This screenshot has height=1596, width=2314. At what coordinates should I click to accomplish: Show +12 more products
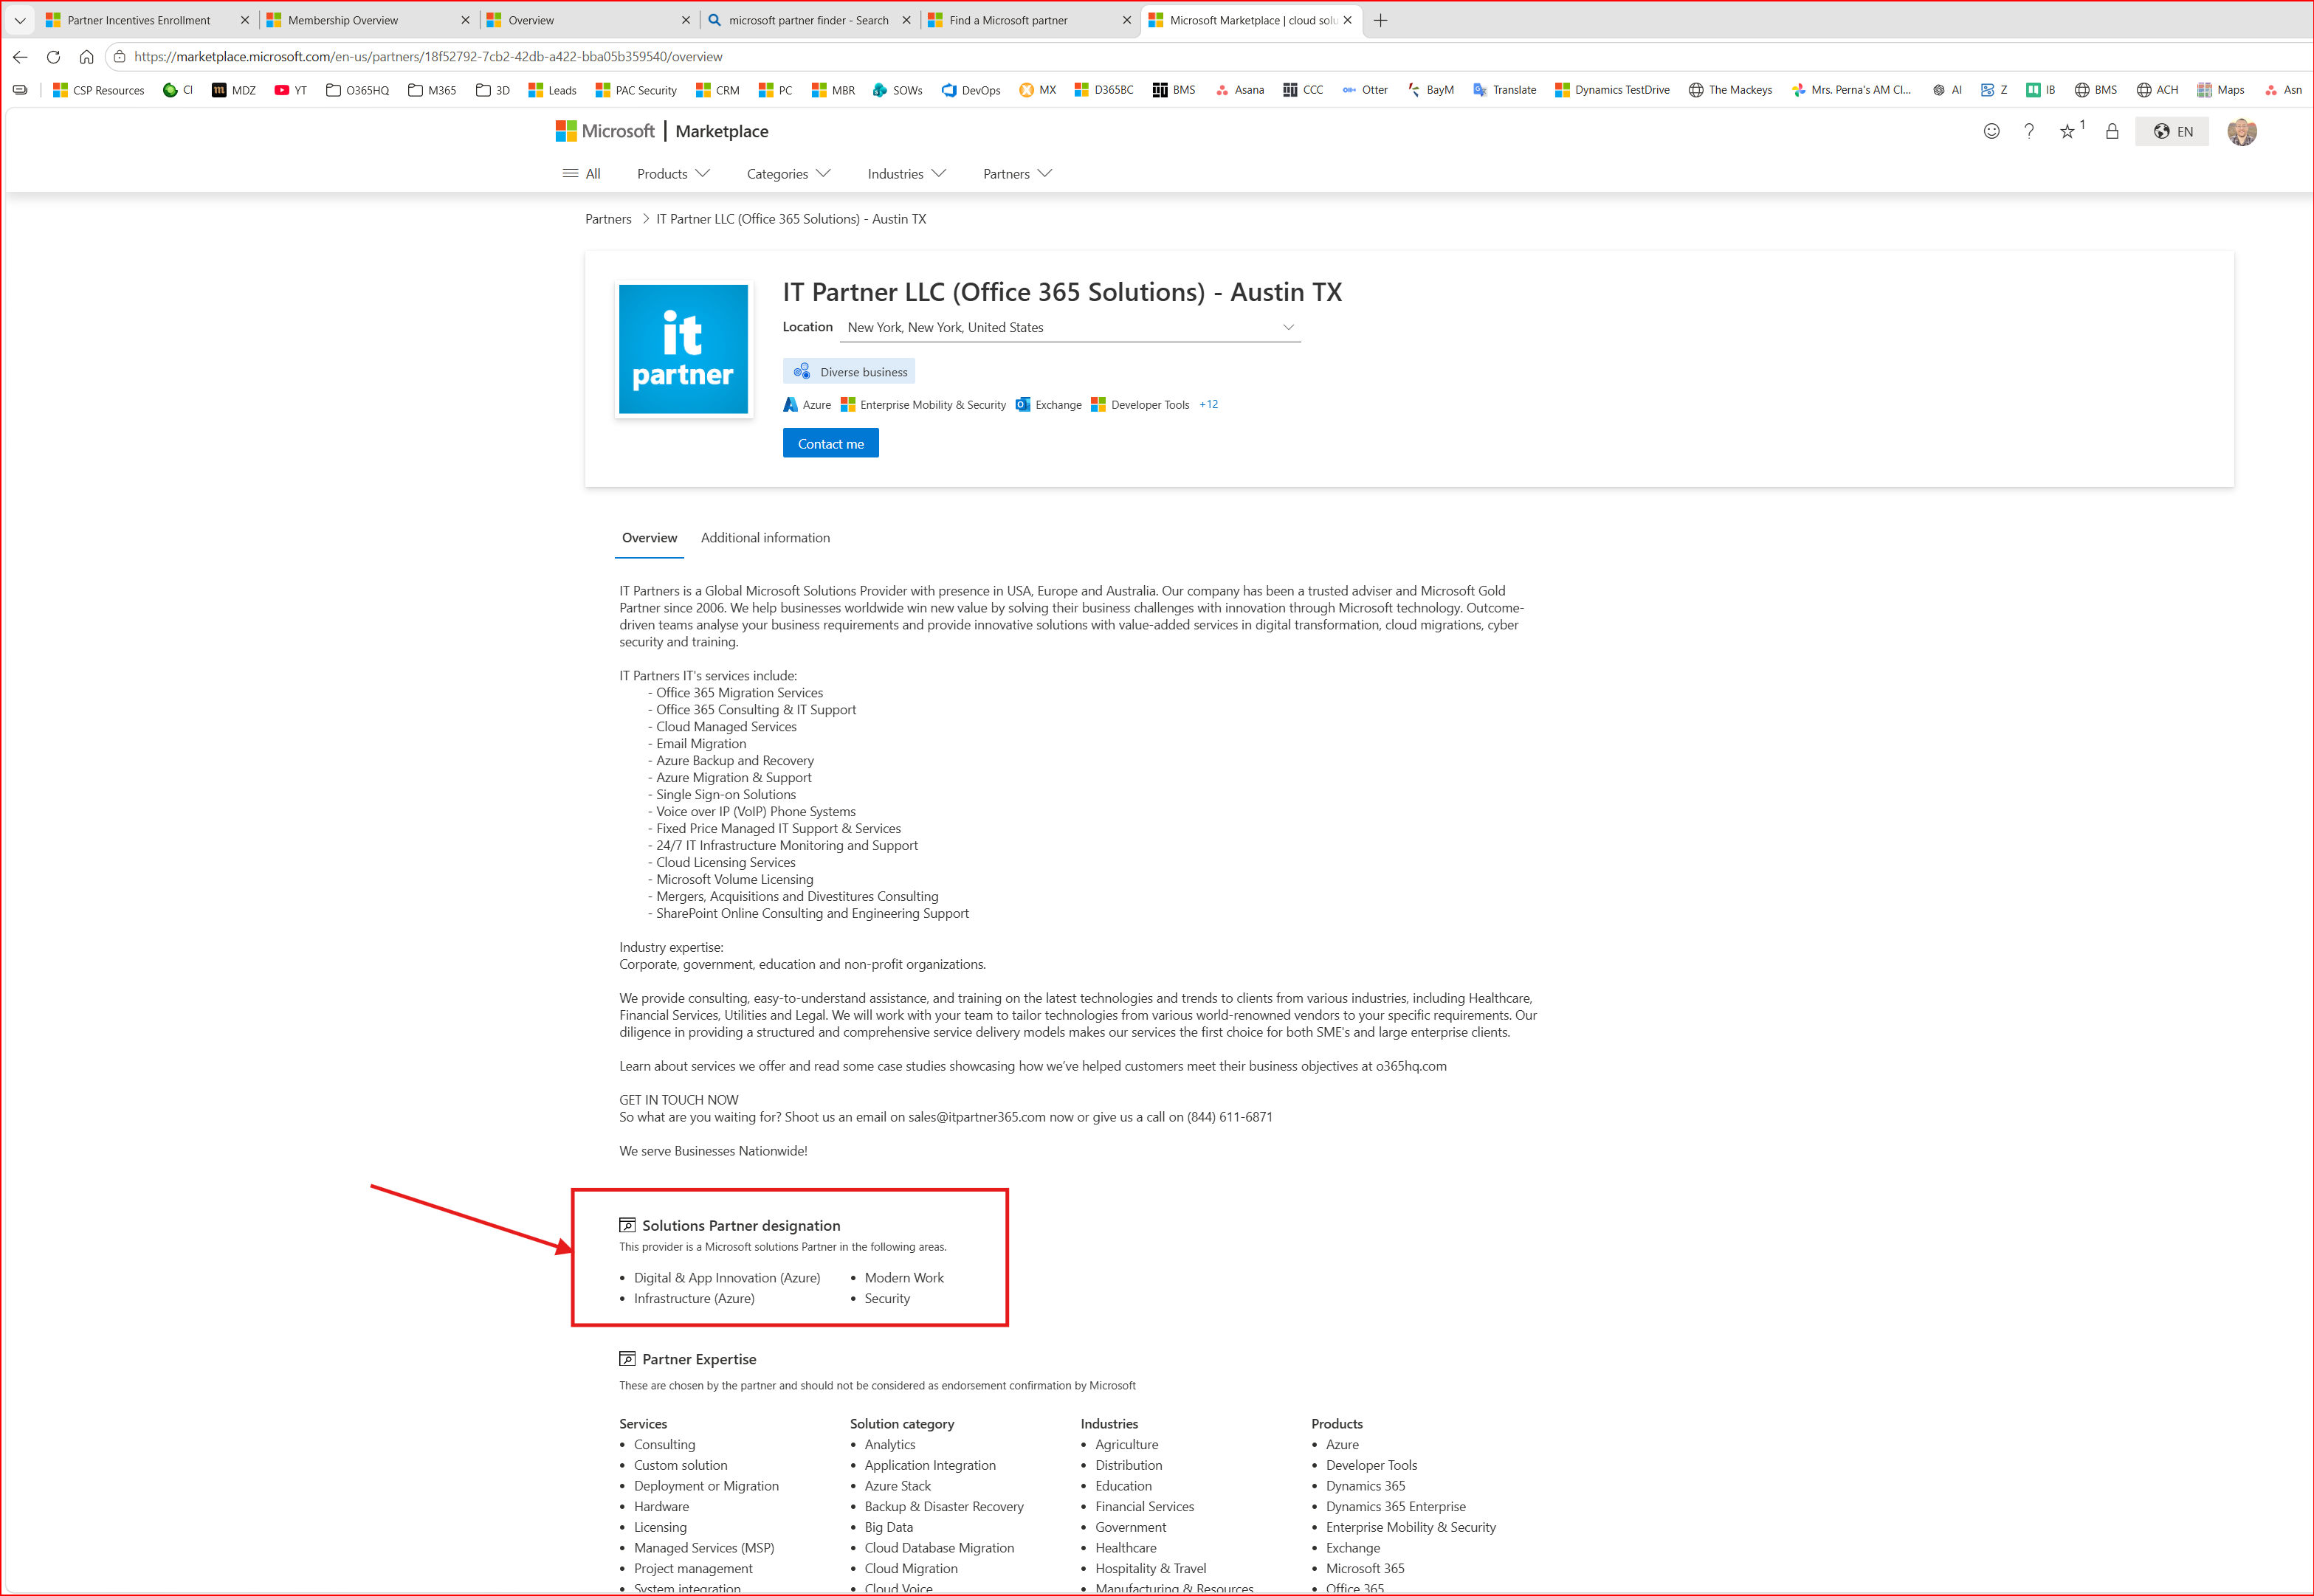pos(1208,405)
